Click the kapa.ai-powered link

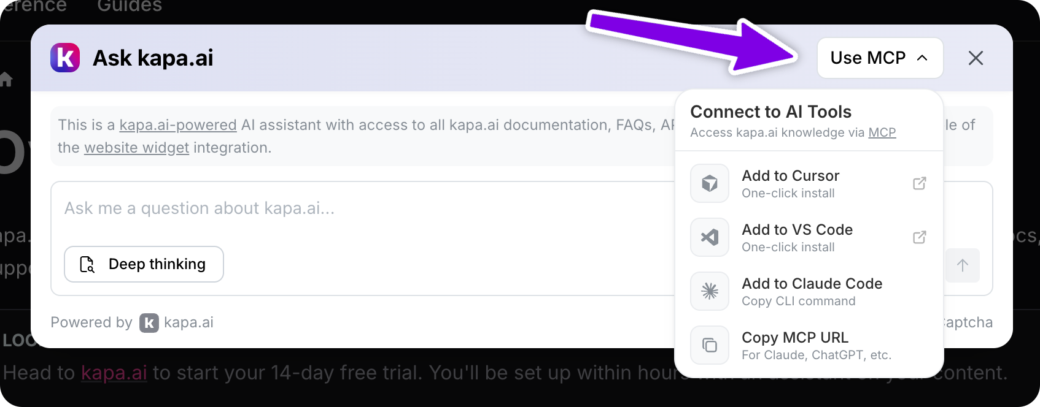178,124
